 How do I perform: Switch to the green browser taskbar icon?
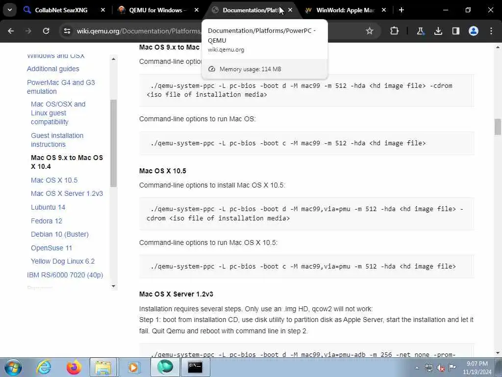tap(165, 367)
